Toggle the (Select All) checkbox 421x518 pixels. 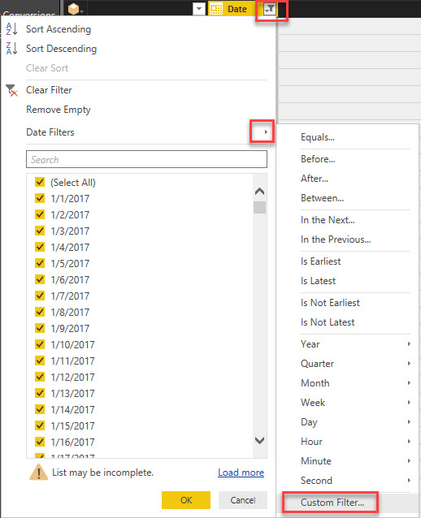coord(40,182)
